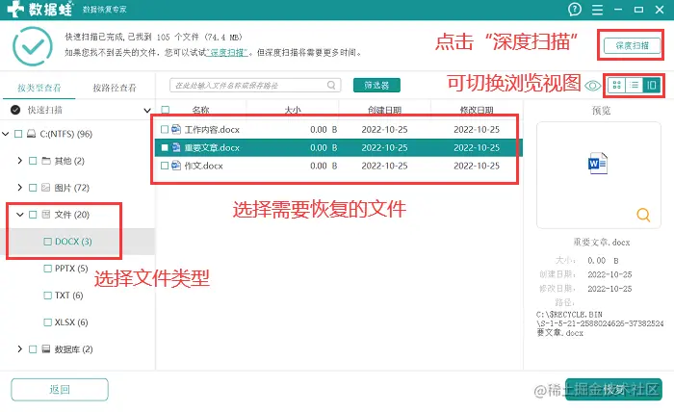This screenshot has height=412, width=674.
Task: Select TXT (6) label in tree
Action: pos(68,296)
